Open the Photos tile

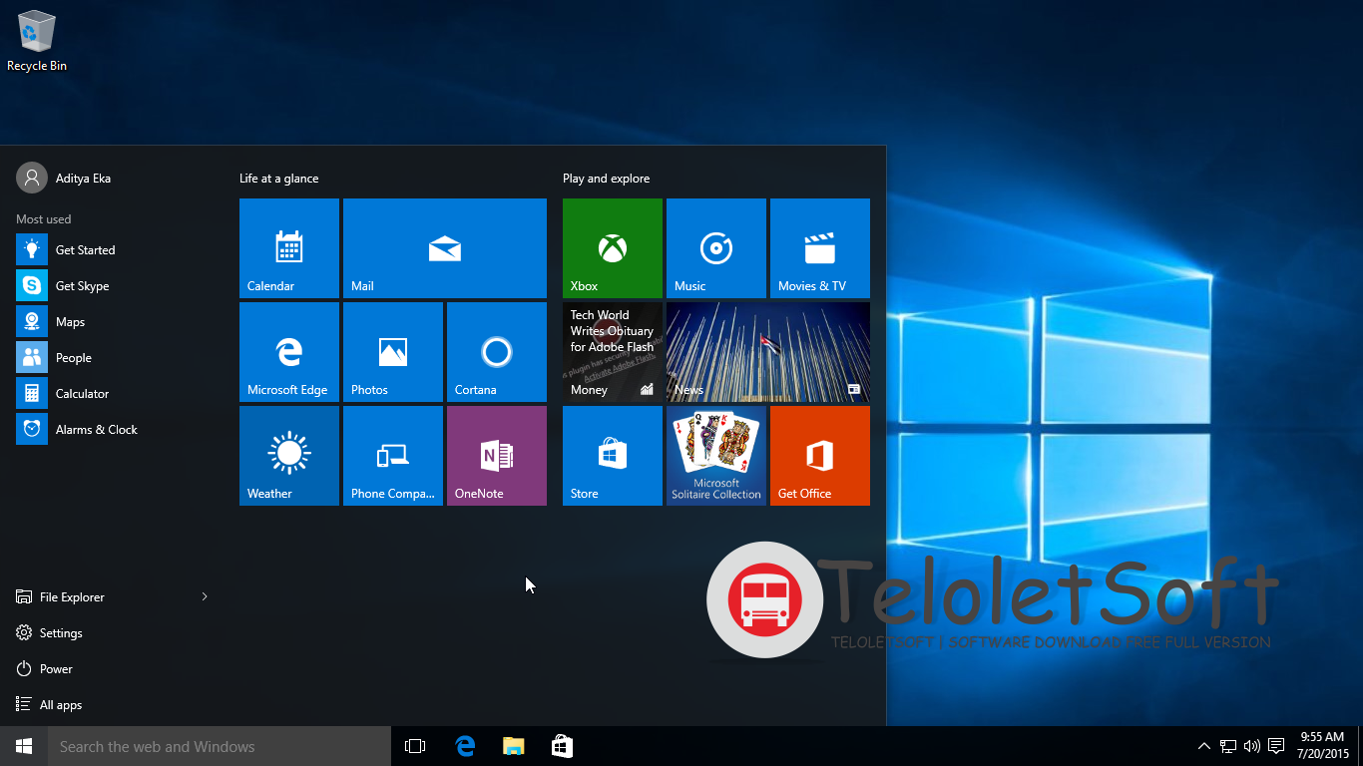coord(393,352)
